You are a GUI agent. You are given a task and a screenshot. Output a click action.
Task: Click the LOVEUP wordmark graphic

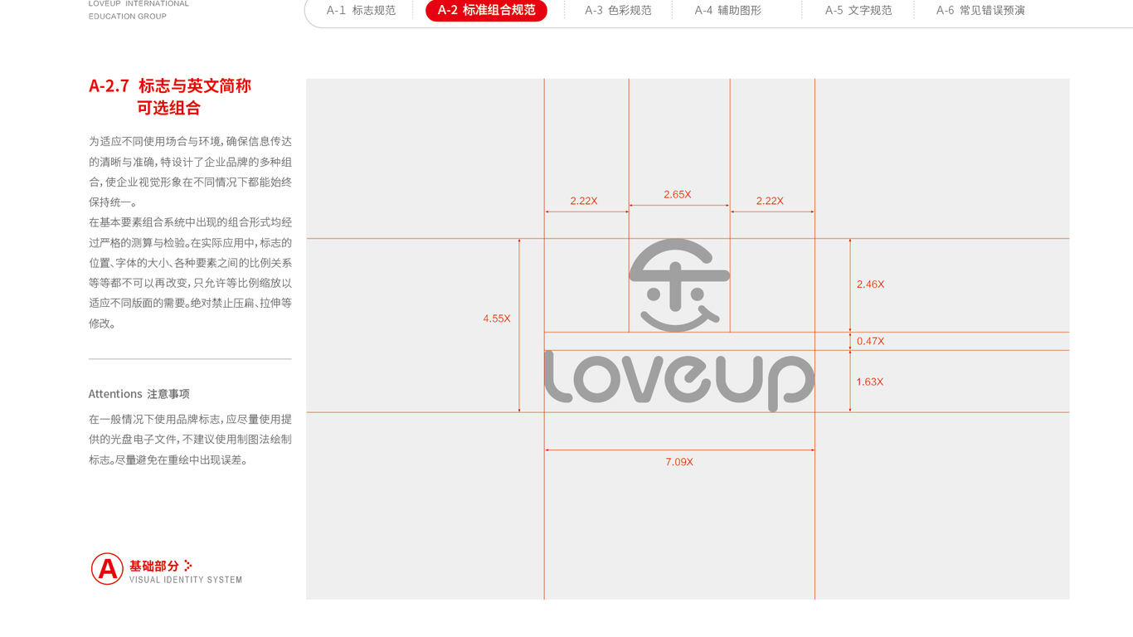(x=679, y=381)
